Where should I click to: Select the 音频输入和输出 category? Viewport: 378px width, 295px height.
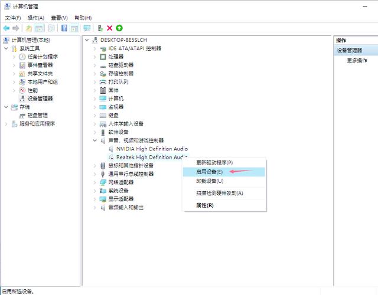coord(126,207)
